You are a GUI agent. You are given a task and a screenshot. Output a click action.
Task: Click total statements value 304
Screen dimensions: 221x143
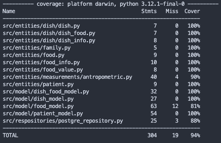[x=152, y=135]
